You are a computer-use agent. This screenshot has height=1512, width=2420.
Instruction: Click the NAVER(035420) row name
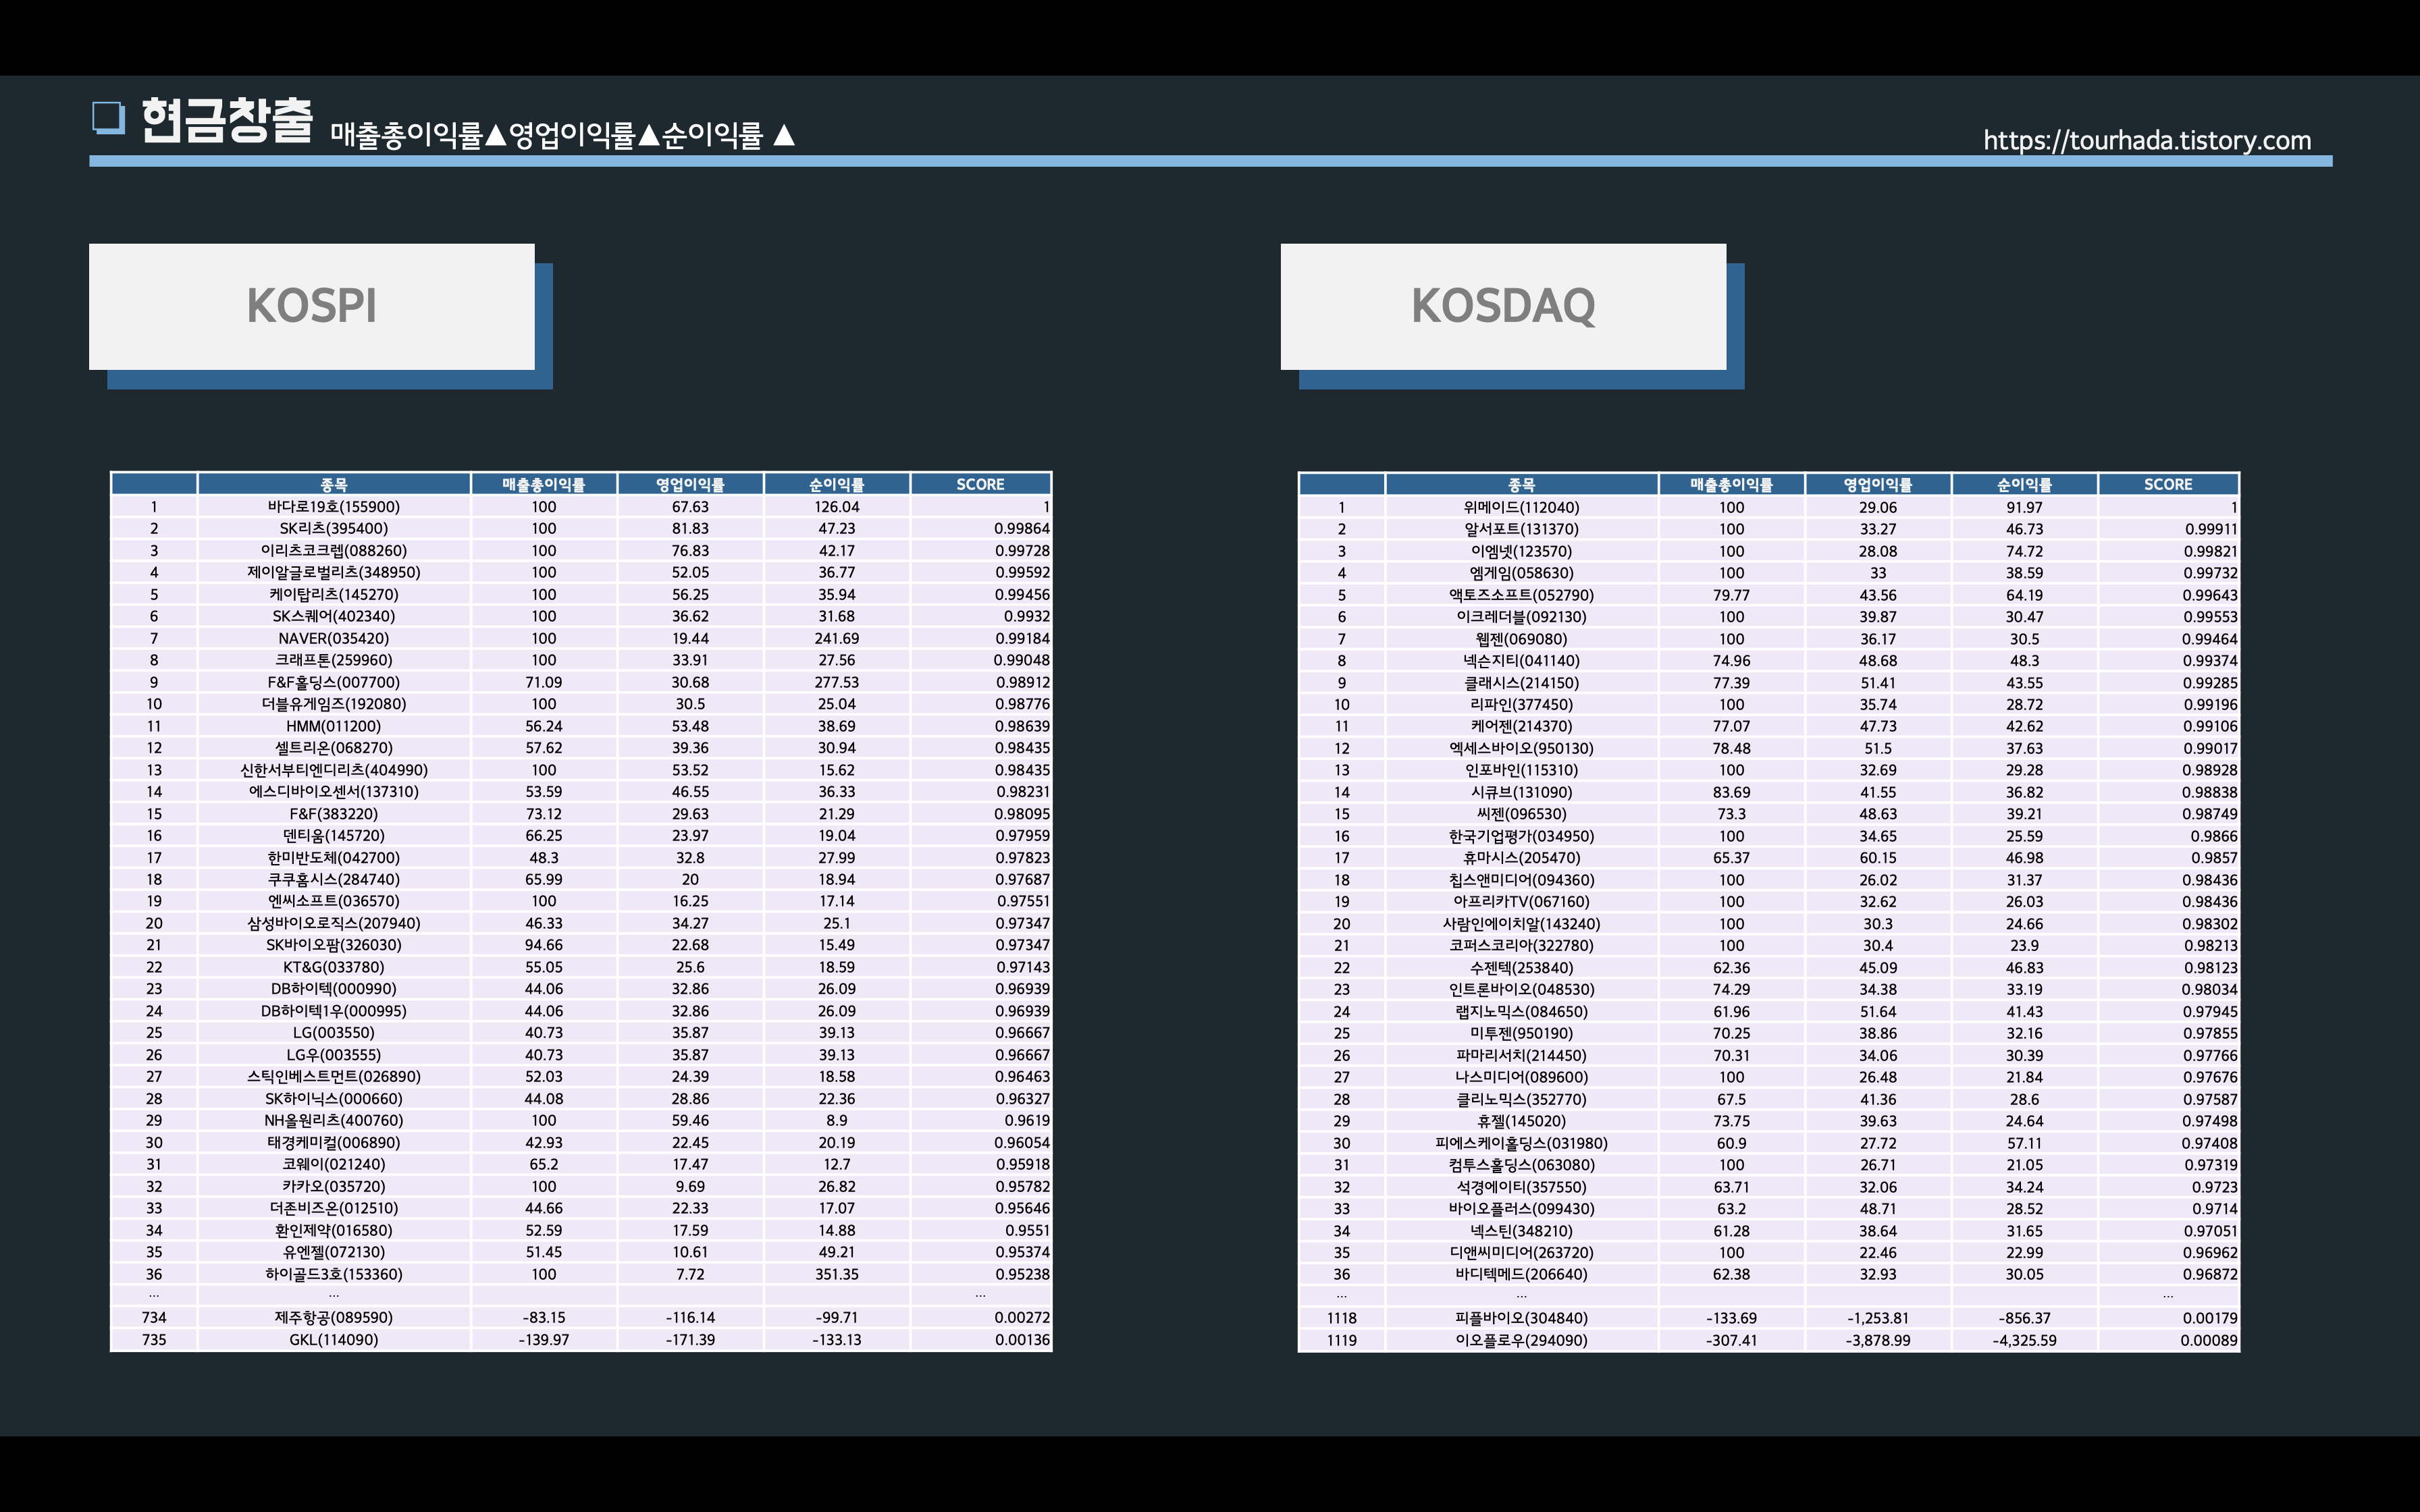[333, 638]
